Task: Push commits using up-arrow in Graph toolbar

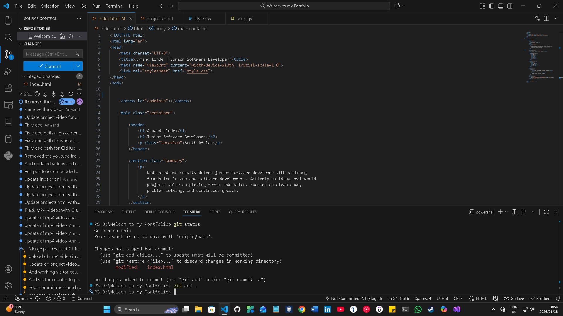Action: [x=62, y=94]
